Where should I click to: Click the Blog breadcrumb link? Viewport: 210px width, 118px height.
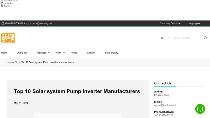click(17, 62)
